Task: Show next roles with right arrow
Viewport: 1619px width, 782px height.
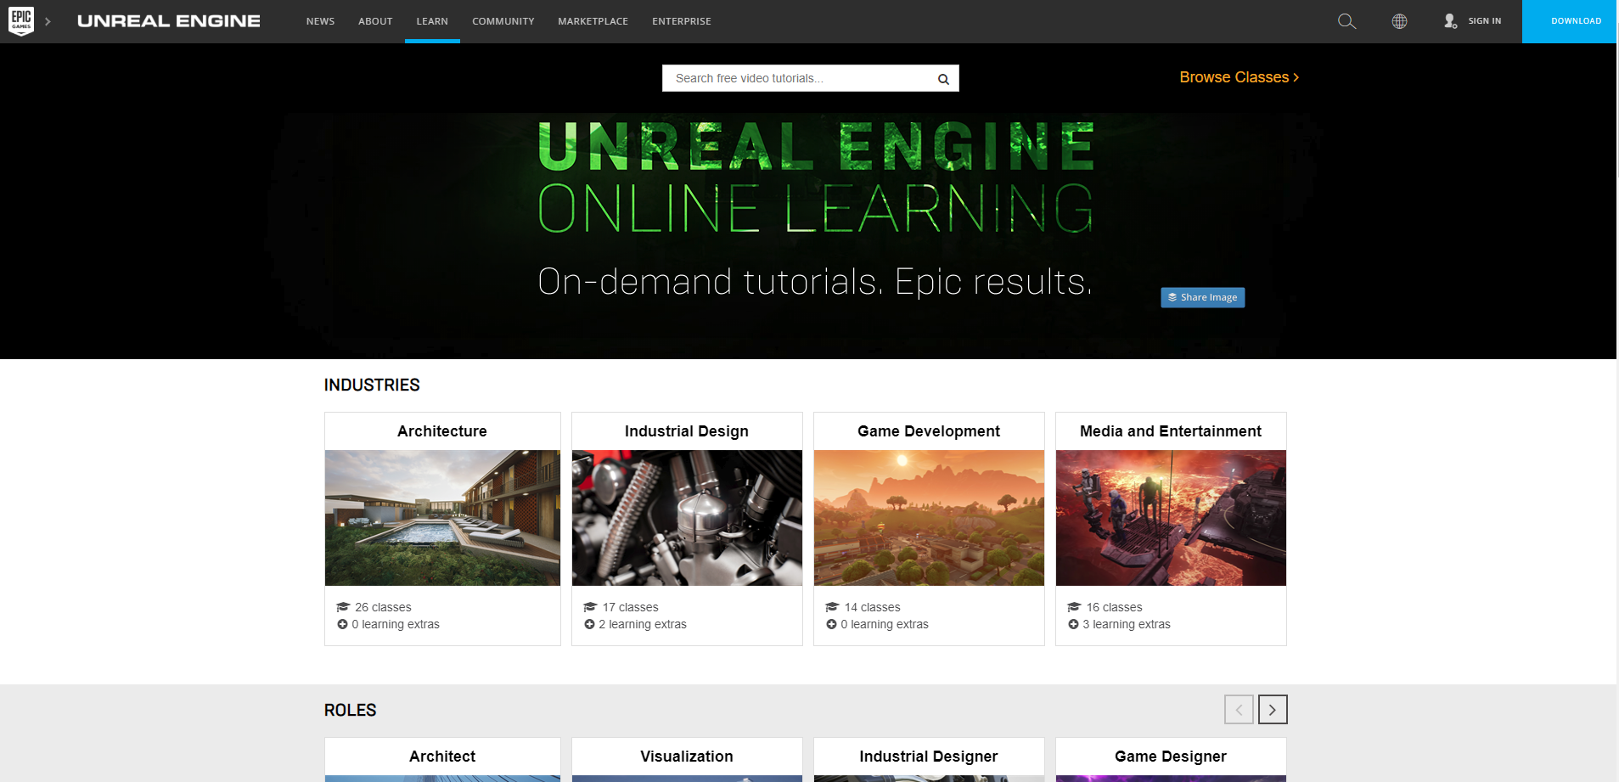Action: pos(1273,710)
